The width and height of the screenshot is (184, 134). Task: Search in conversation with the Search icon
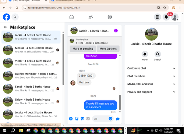158,54
